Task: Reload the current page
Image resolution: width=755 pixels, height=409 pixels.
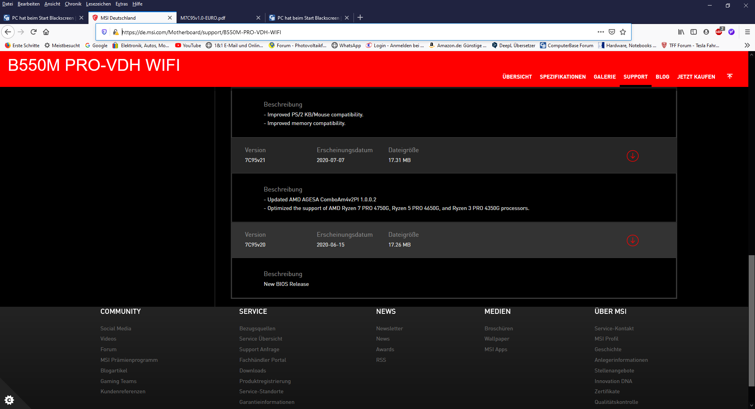Action: pyautogui.click(x=33, y=32)
